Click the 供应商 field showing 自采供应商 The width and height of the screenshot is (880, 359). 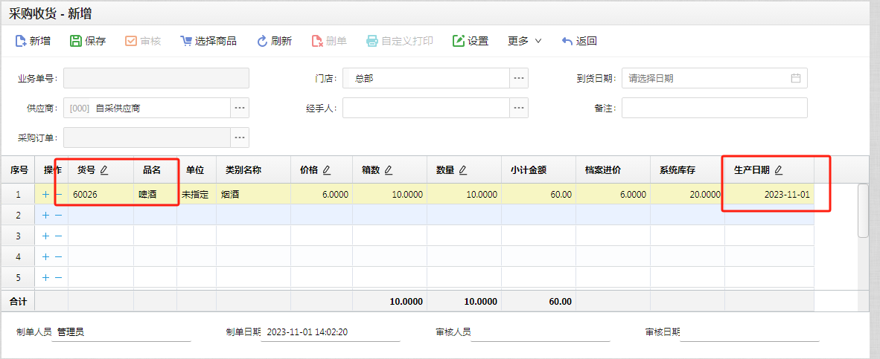point(147,108)
